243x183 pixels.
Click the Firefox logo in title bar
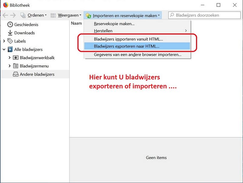[6, 5]
